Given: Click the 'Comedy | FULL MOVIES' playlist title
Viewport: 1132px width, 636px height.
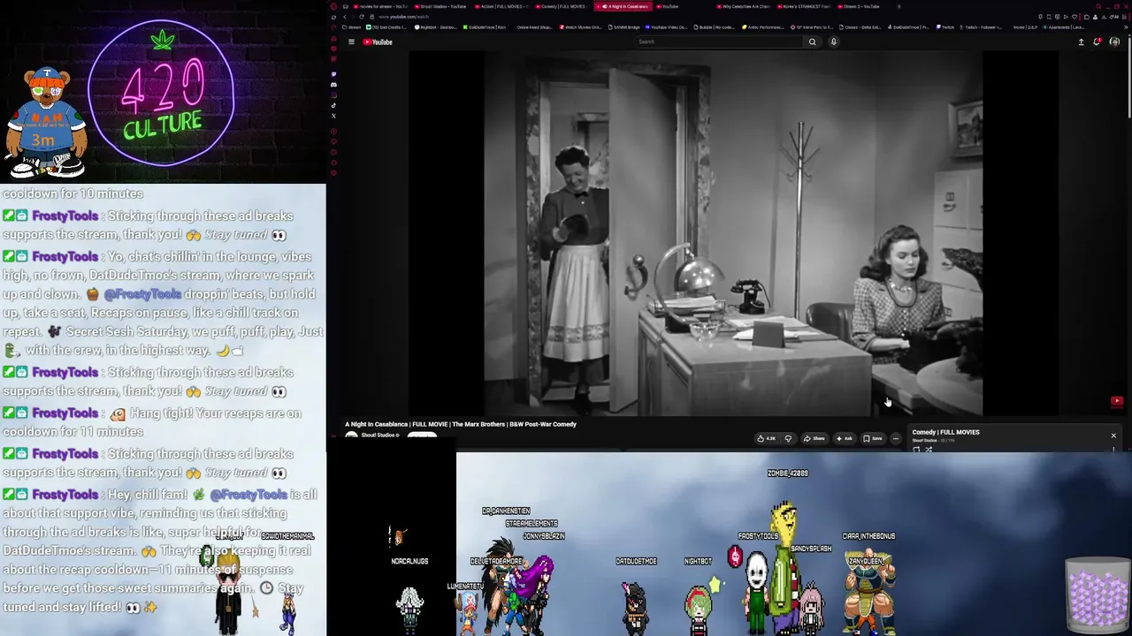Looking at the screenshot, I should click(x=945, y=432).
